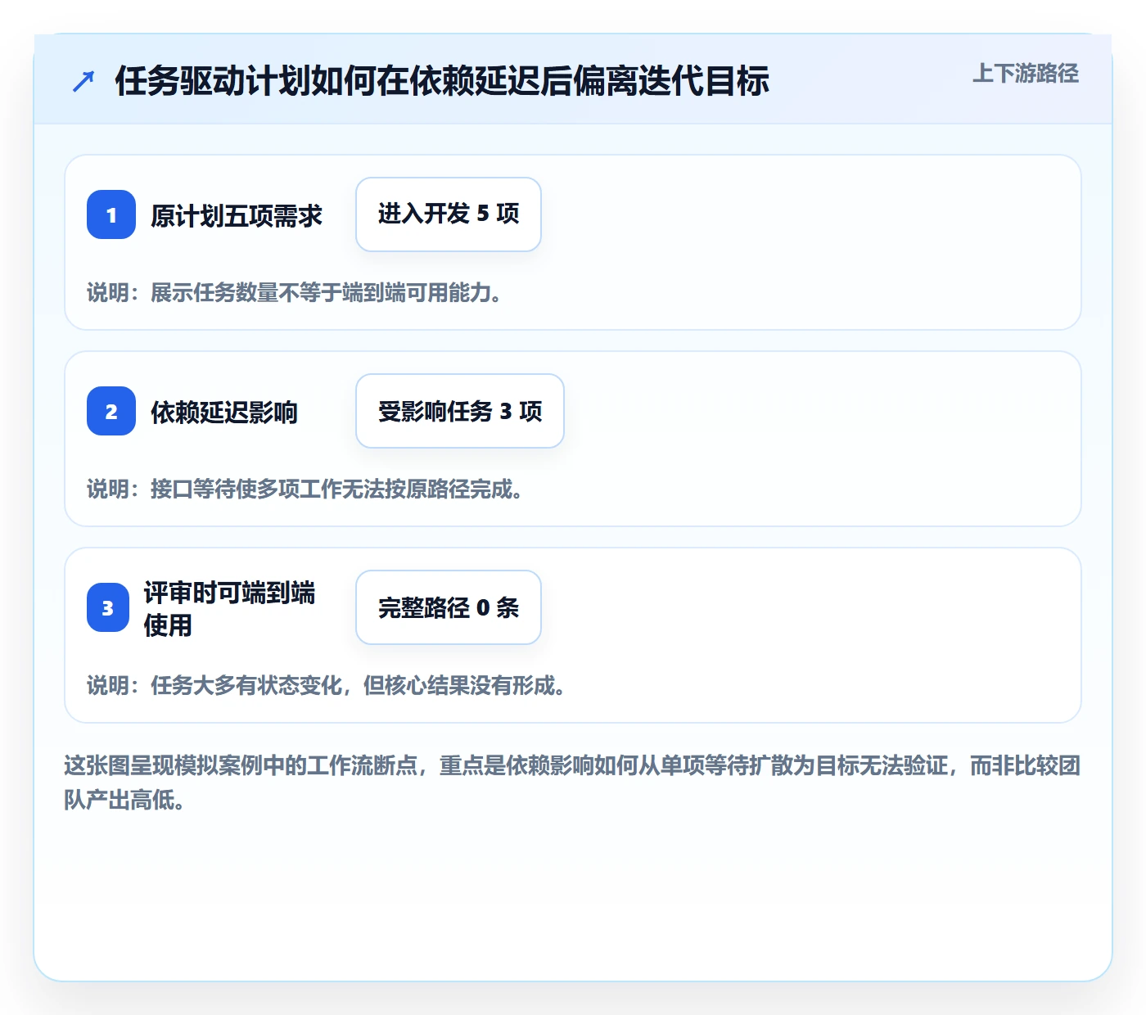
Task: Click the 完整路径 0 条 pill
Action: [x=449, y=607]
